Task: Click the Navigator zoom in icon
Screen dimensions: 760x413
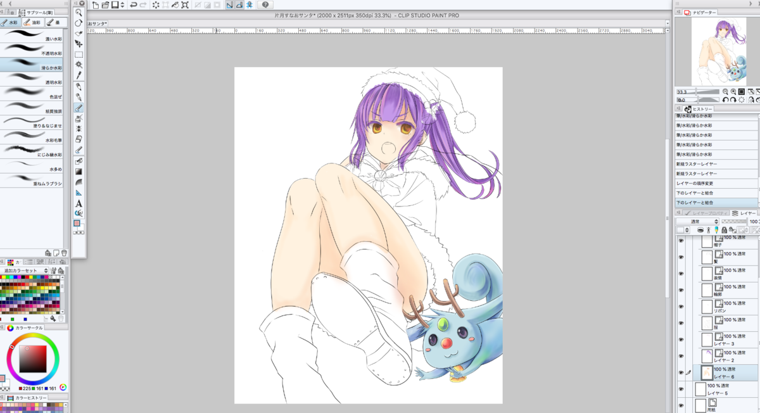Action: tap(733, 92)
